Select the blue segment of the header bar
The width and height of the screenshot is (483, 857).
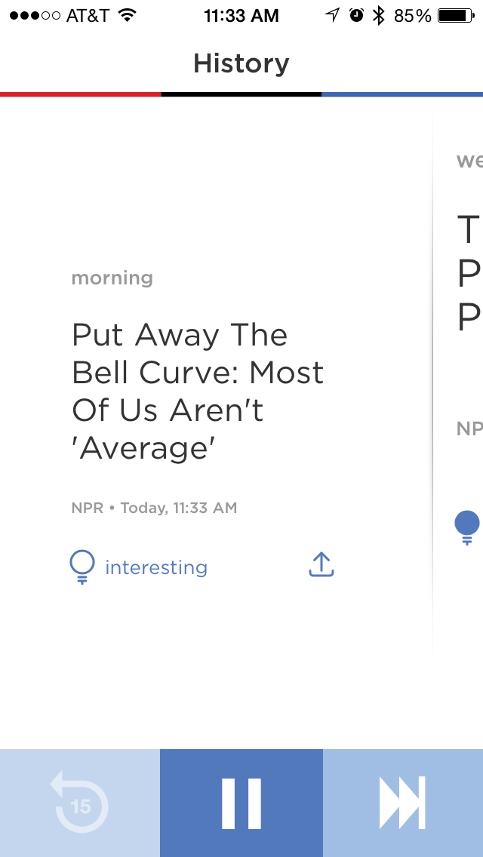pos(402,94)
